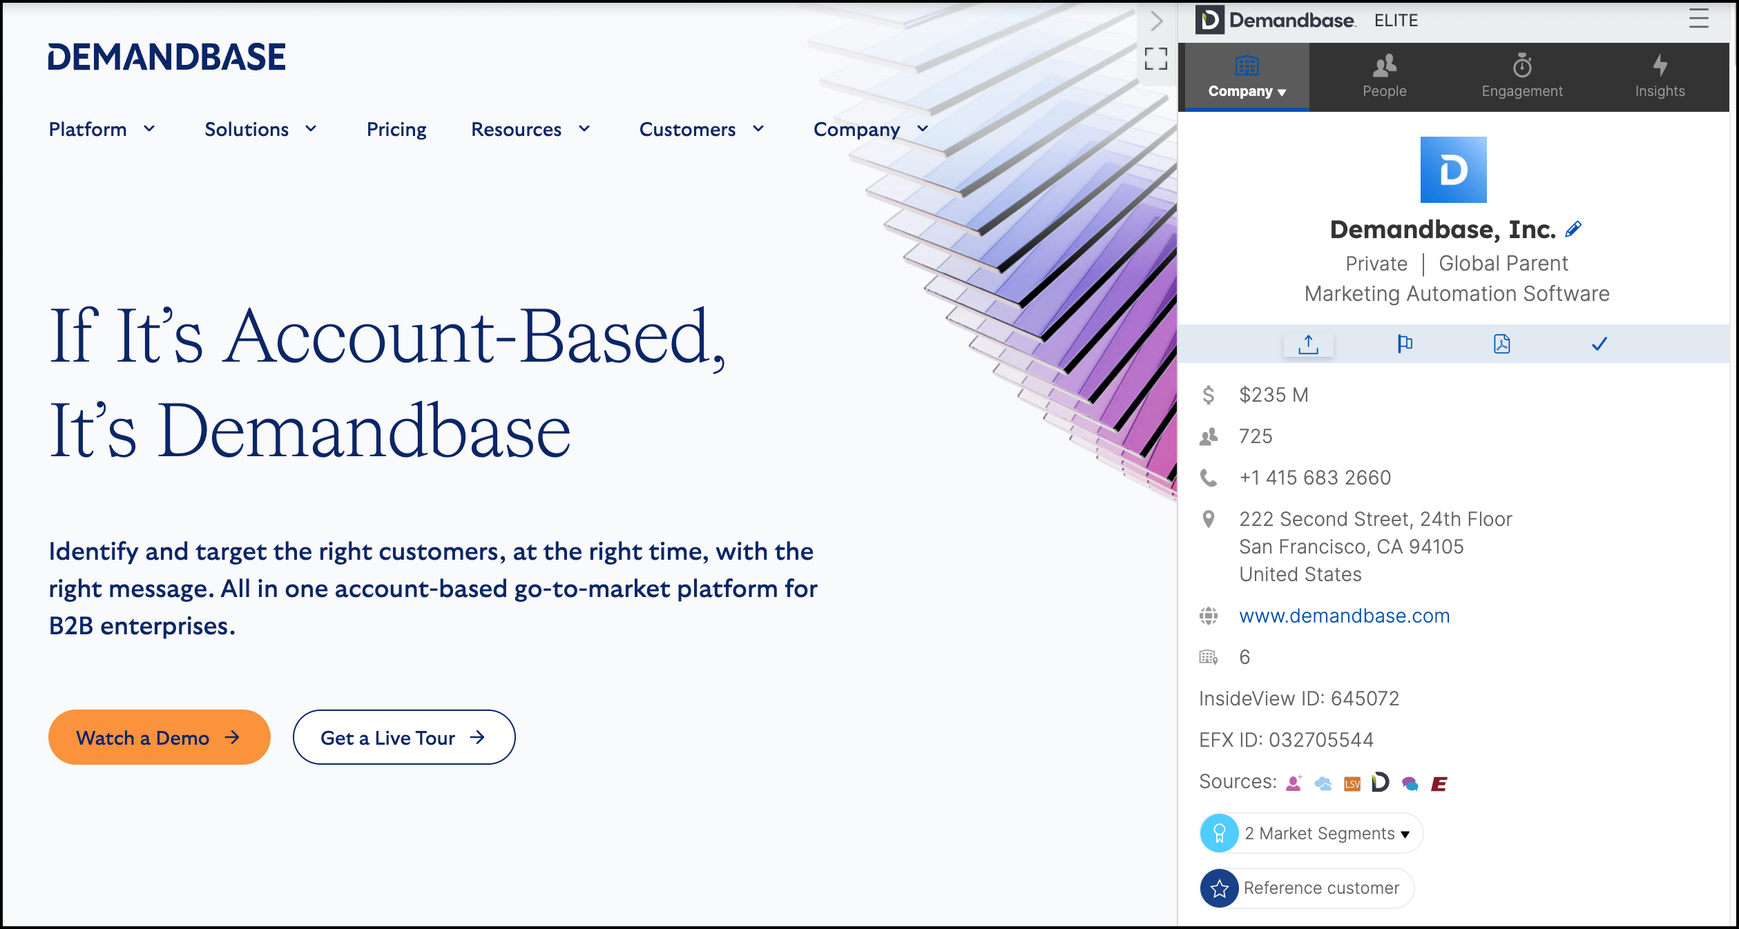
Task: Download the PDF report icon
Action: point(1501,344)
